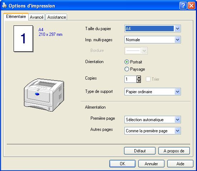
Task: Click the blue 'A4' text beside the preview
Action: tap(41, 30)
